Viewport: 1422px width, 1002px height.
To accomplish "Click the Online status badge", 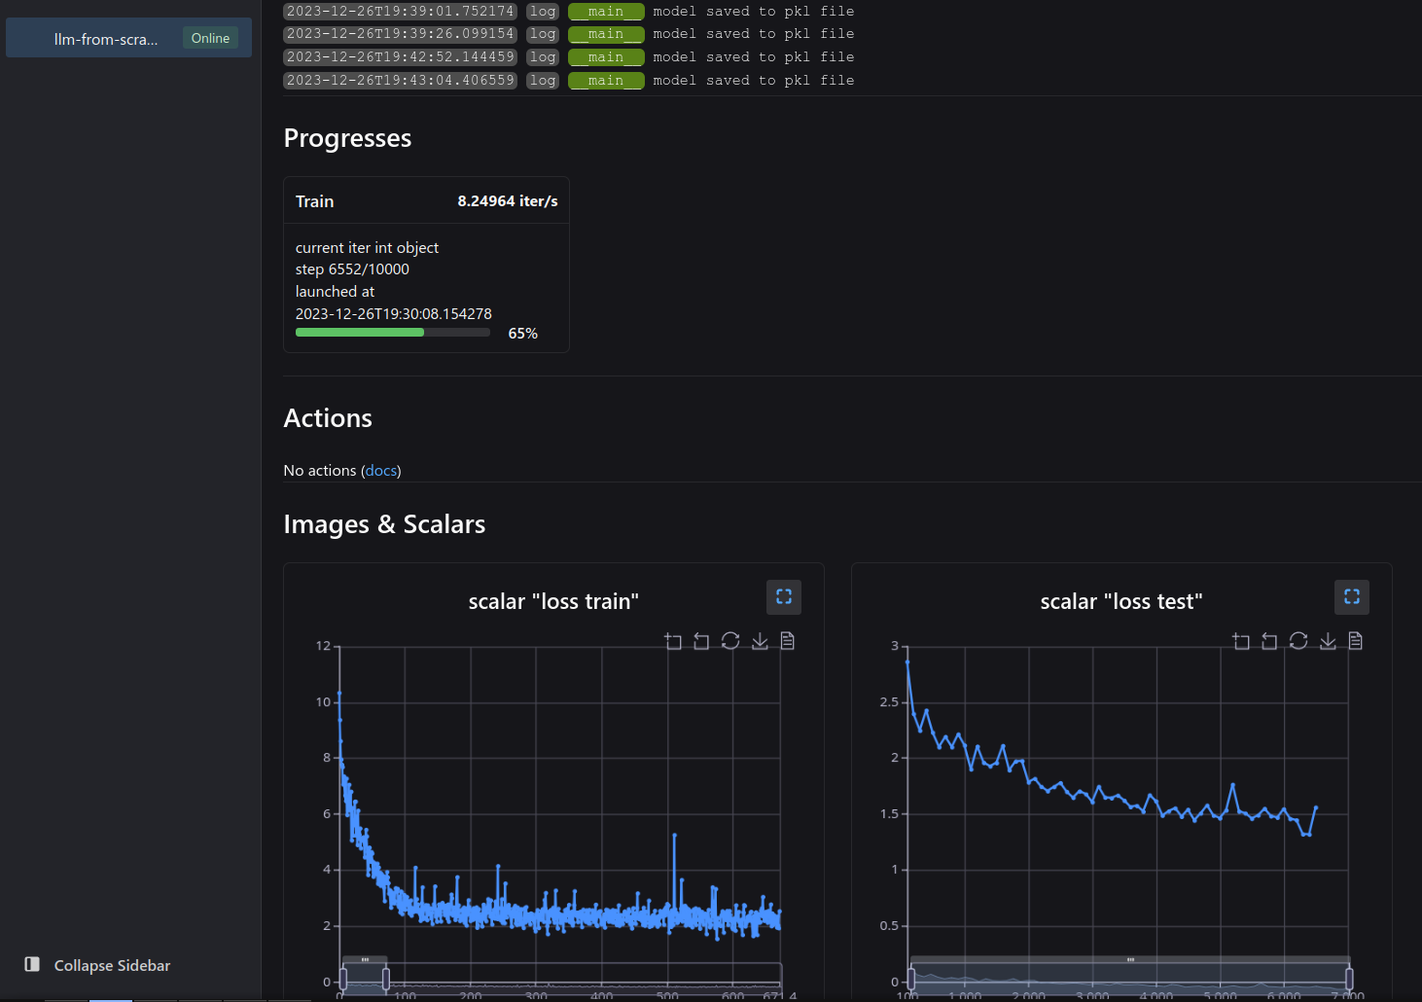I will coord(210,38).
